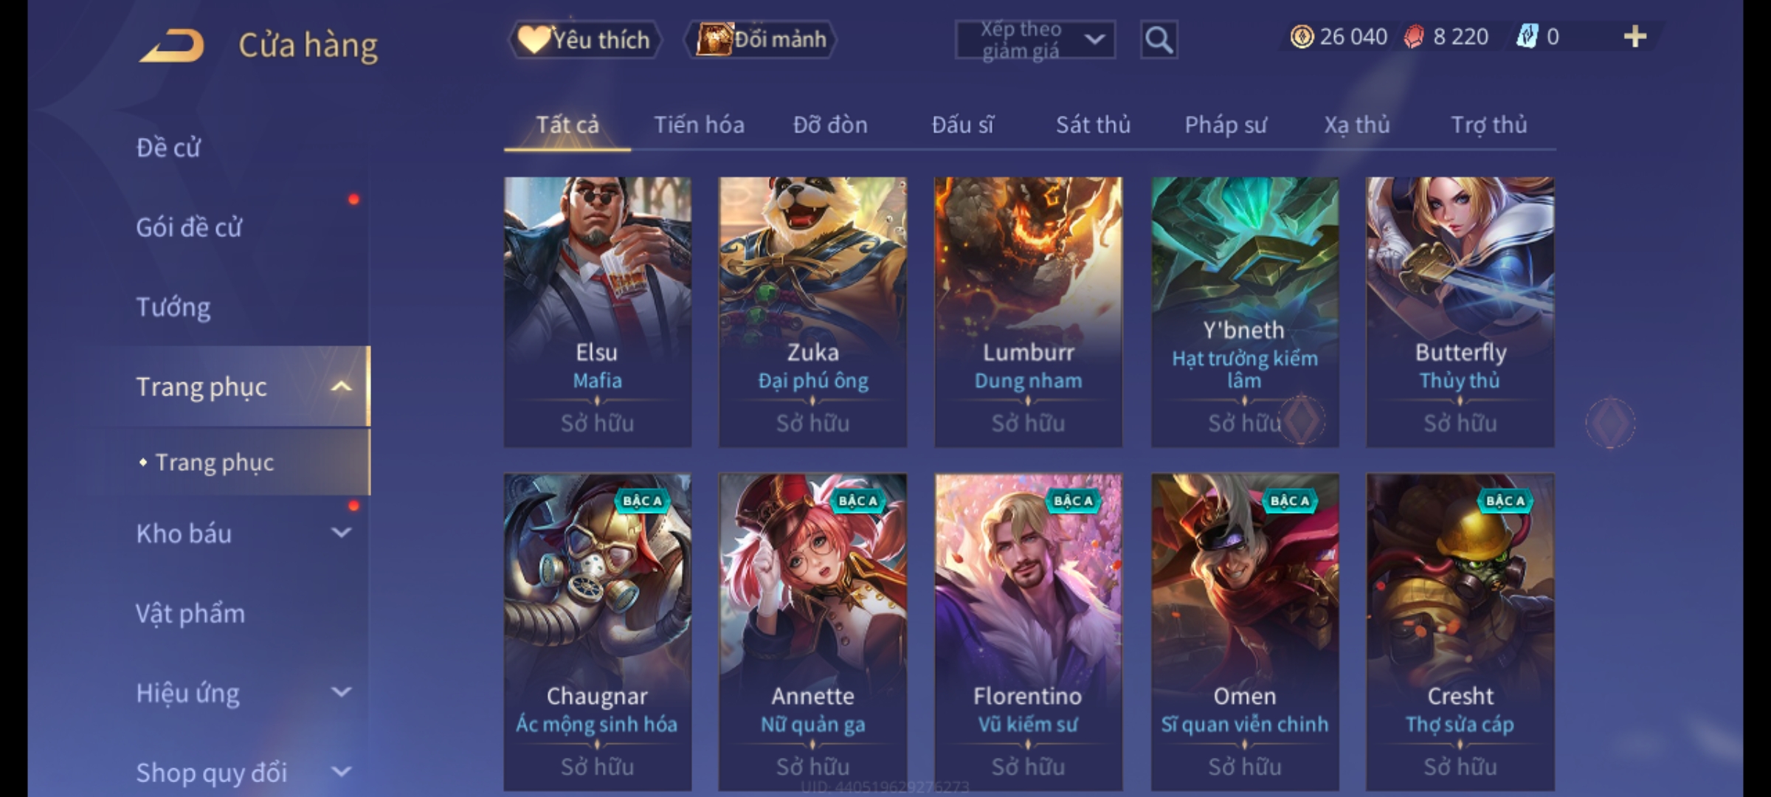Open Yêu thích heart favorites
The width and height of the screenshot is (1771, 797).
pos(584,39)
